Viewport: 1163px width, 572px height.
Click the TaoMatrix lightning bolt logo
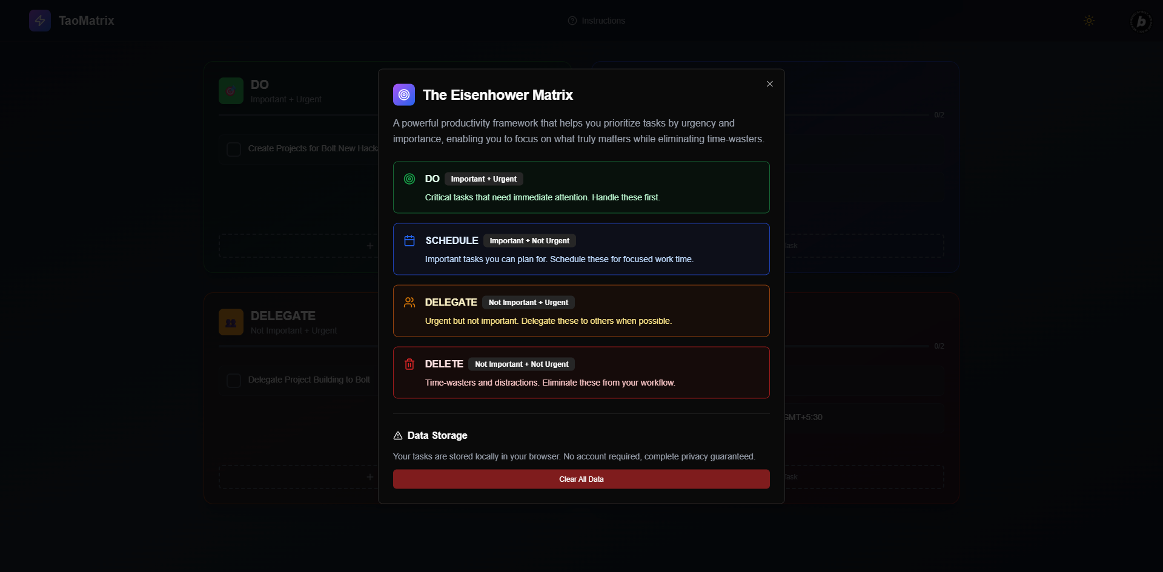coord(39,20)
